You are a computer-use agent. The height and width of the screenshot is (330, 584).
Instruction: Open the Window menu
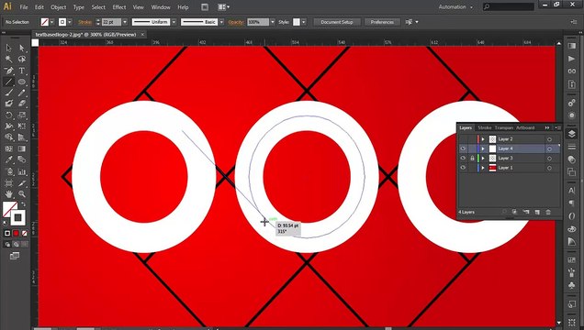tap(161, 7)
